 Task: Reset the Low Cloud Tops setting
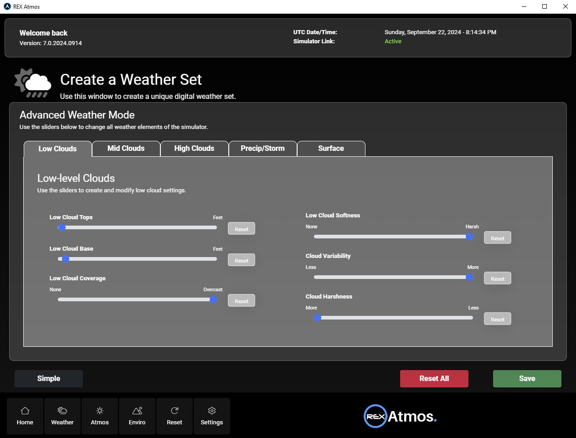[x=241, y=228]
